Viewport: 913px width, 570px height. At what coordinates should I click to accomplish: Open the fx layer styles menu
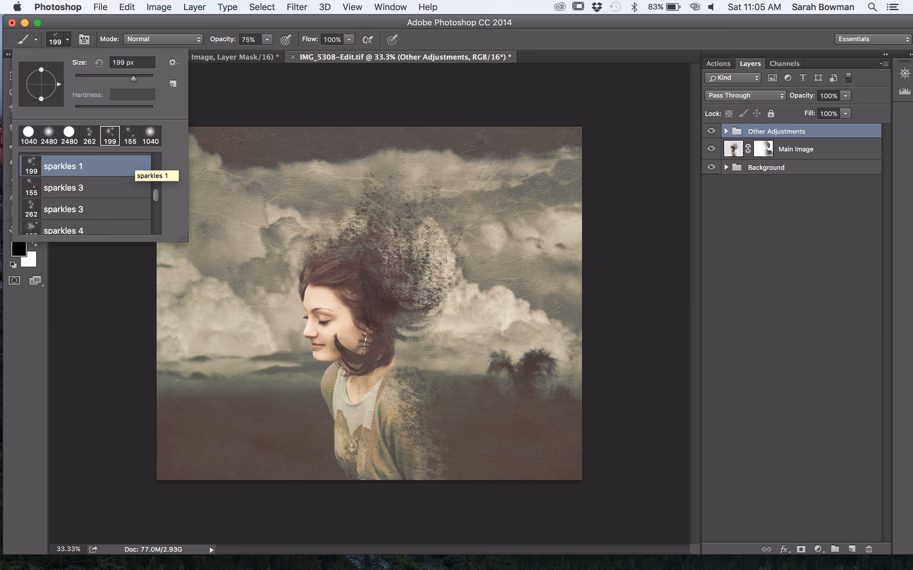(785, 549)
